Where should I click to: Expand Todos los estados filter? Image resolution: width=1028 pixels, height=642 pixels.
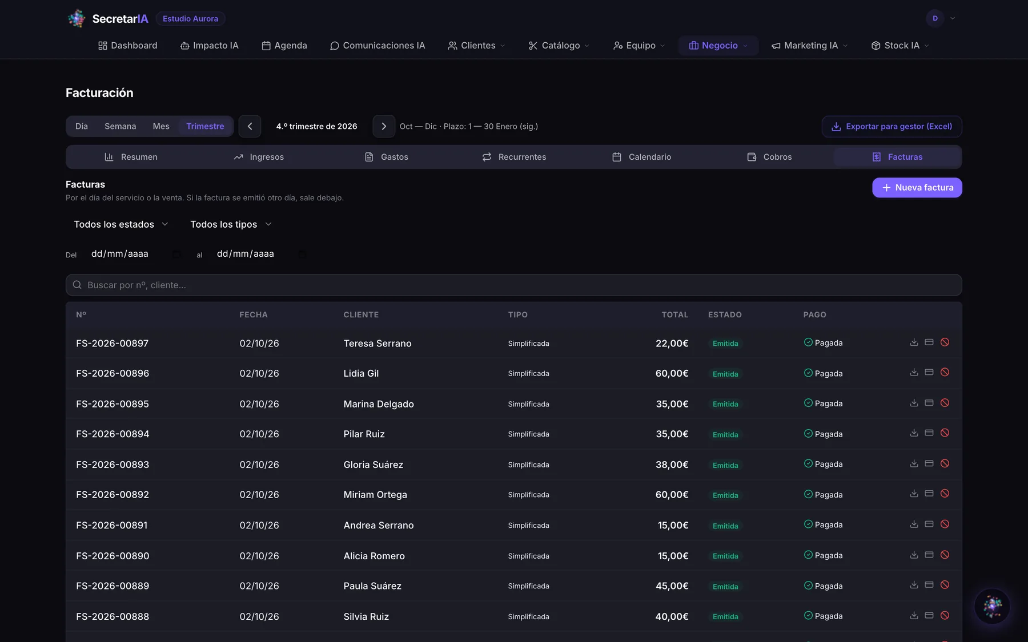point(121,224)
